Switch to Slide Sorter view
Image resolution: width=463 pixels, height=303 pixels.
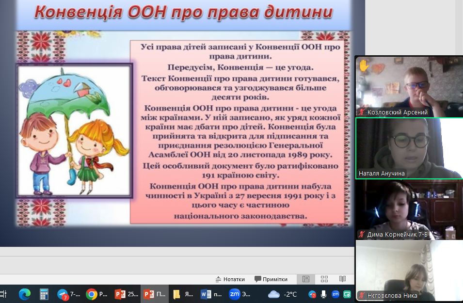tap(324, 279)
